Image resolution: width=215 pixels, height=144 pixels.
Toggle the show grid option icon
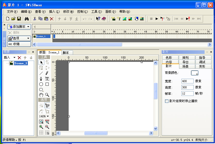[x=41, y=133]
